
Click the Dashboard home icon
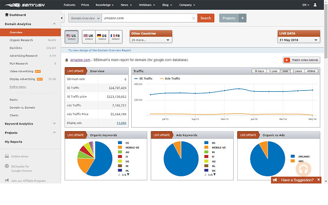tap(7, 15)
